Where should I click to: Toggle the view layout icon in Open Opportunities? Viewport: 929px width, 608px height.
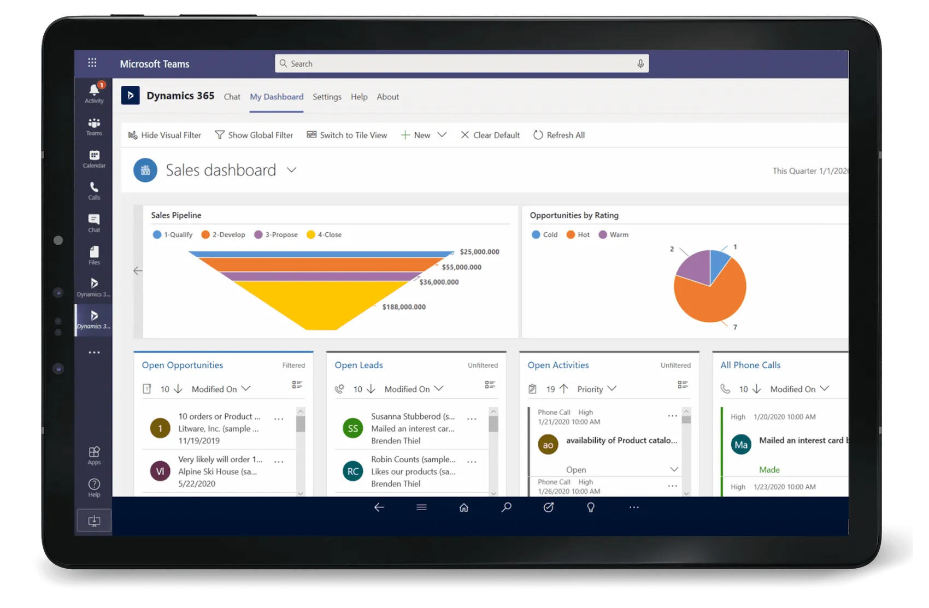pos(297,385)
